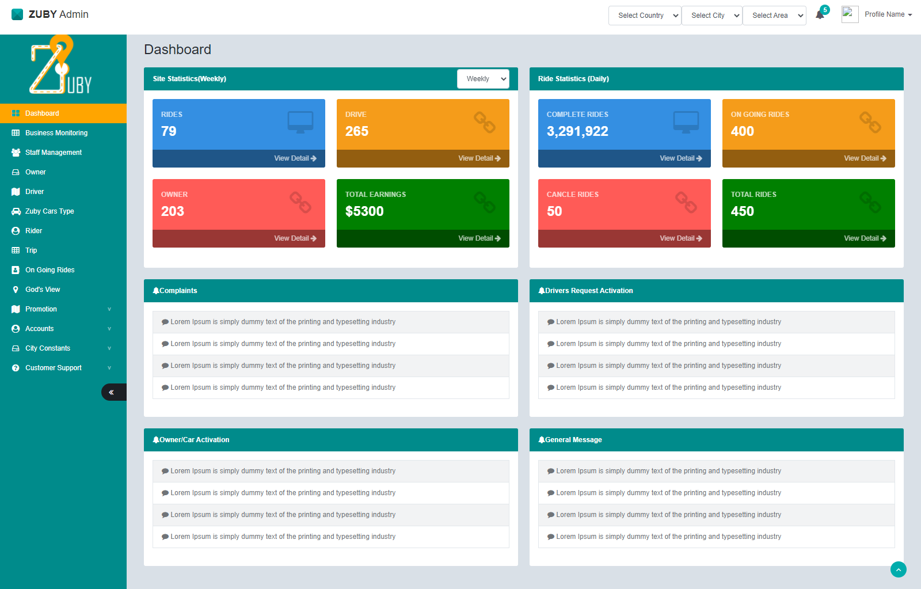Click the link icon in Total Earnings card
This screenshot has width=921, height=589.
(484, 202)
